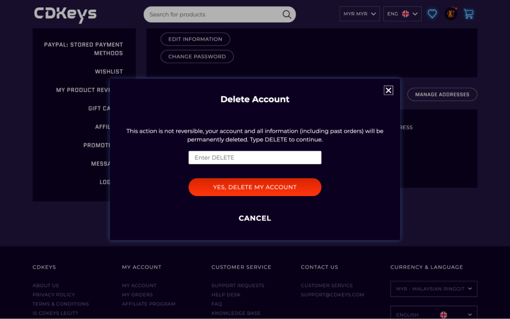
Task: Open Is CDKeys Legit? link
Action: point(55,313)
